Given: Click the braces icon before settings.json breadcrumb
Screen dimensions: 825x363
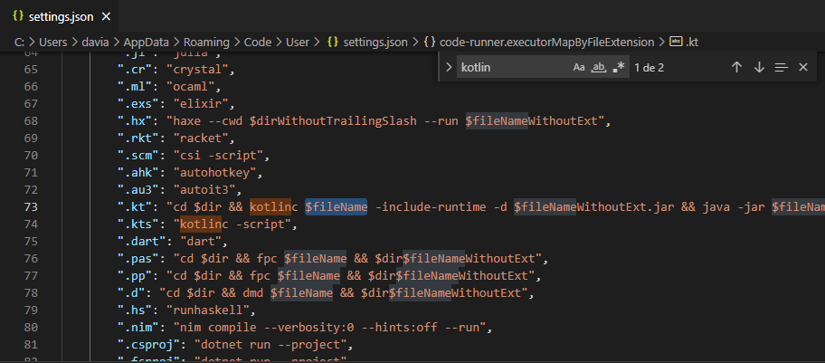Looking at the screenshot, I should 333,43.
